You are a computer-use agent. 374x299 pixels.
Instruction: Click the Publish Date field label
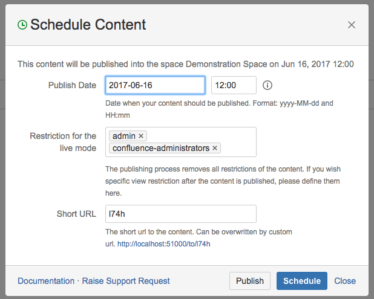pyautogui.click(x=72, y=85)
